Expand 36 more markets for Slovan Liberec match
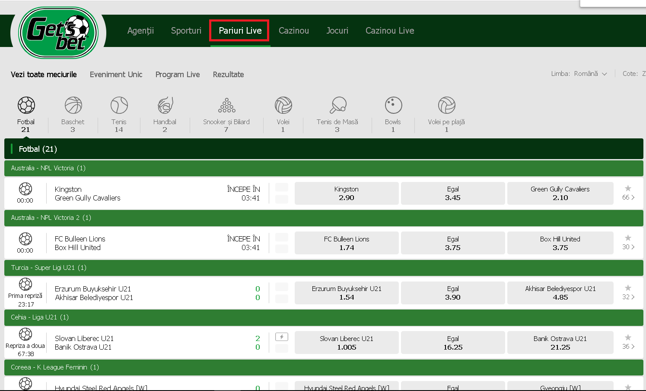This screenshot has height=391, width=646. coord(628,347)
